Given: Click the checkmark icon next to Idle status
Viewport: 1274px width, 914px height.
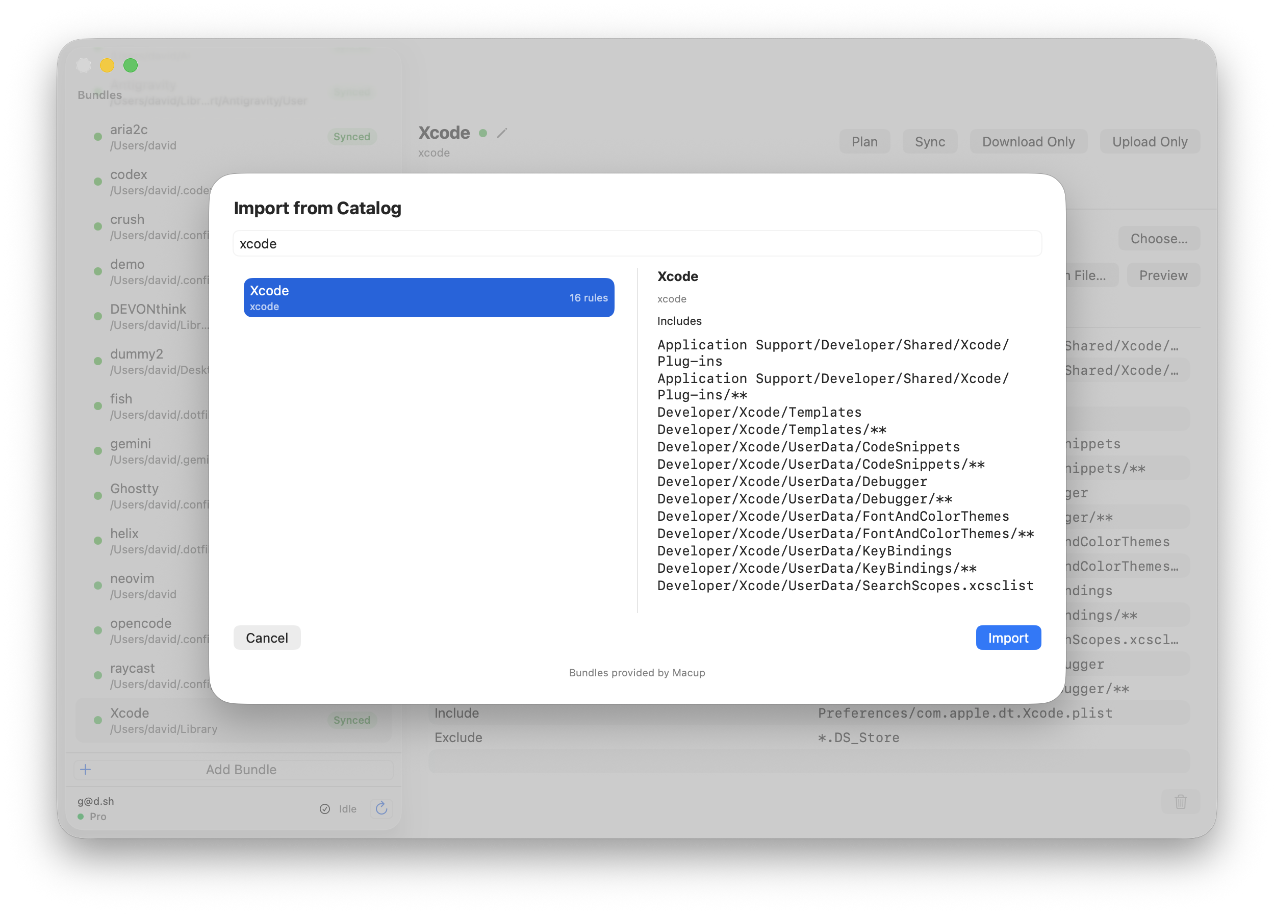Looking at the screenshot, I should (325, 809).
